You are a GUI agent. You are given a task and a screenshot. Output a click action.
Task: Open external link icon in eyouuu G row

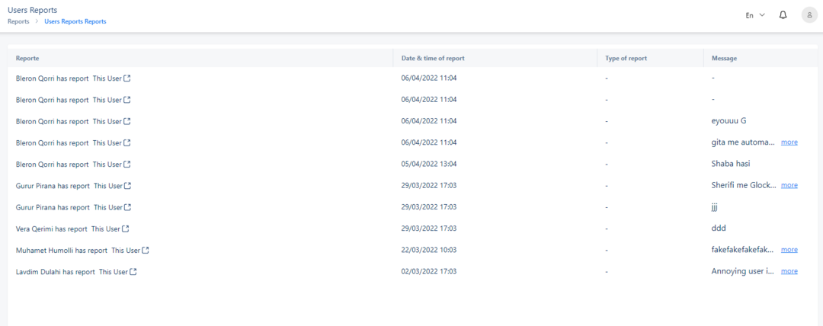click(127, 121)
